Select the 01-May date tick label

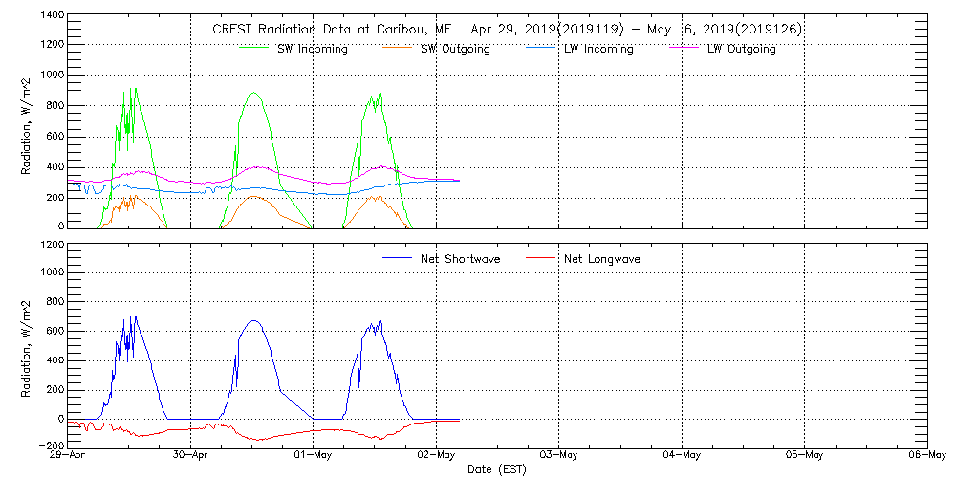[x=314, y=456]
